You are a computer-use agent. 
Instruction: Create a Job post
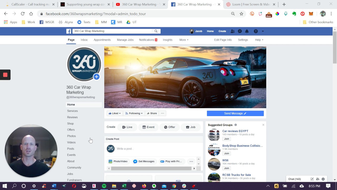pos(191,127)
